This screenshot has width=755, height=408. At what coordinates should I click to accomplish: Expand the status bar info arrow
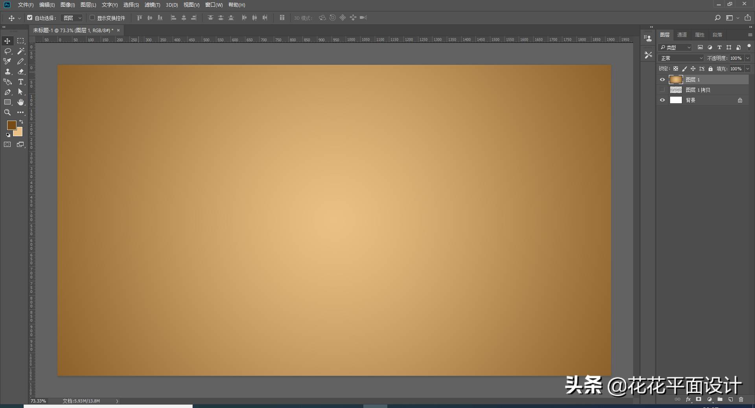click(x=117, y=401)
